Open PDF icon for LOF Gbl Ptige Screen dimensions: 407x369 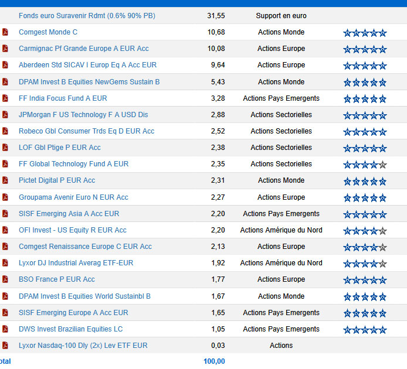point(5,147)
